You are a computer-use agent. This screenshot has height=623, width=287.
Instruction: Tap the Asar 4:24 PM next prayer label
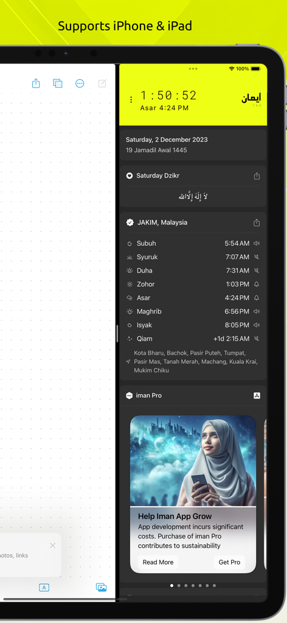coord(164,108)
